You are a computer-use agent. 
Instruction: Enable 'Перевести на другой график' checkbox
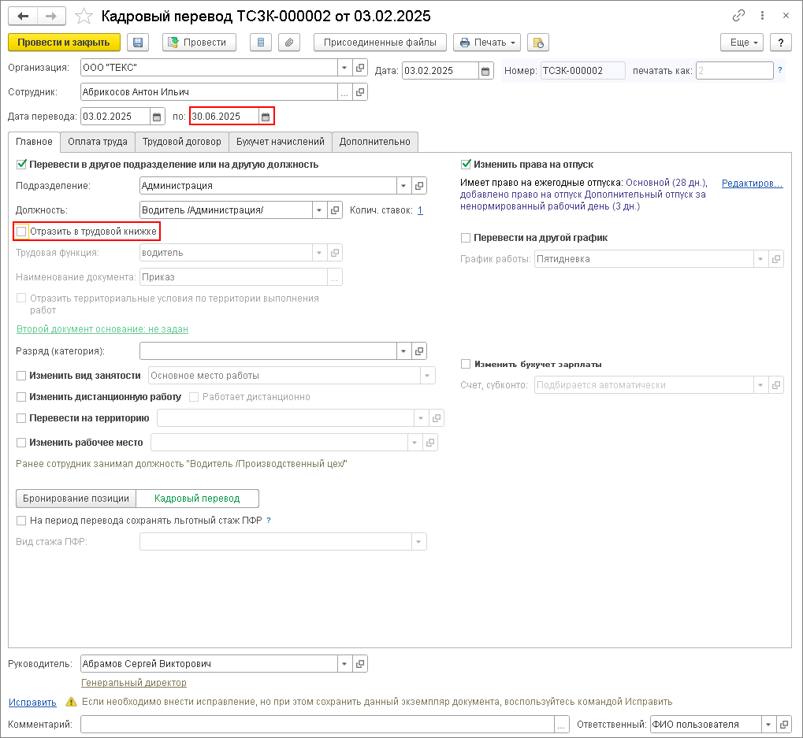tap(466, 238)
